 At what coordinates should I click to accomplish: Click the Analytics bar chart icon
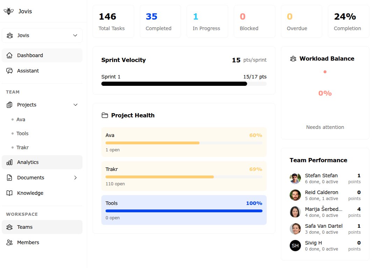10,162
